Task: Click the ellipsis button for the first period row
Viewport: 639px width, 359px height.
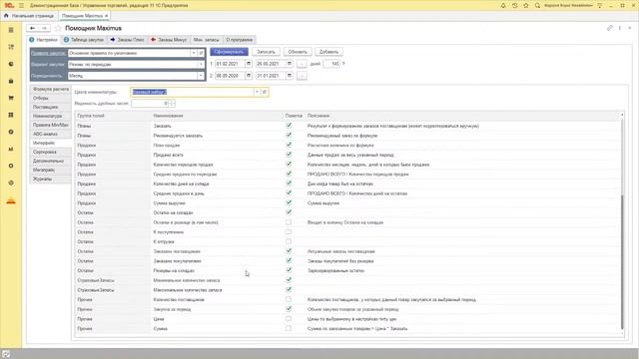Action: click(302, 64)
